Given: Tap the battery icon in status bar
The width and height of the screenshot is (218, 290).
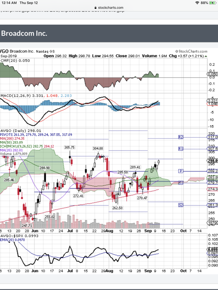Looking at the screenshot, I should (213, 3).
